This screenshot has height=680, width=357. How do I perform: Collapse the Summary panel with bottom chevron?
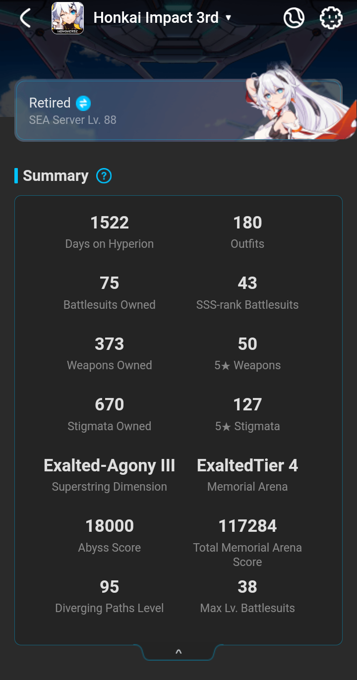click(x=178, y=652)
